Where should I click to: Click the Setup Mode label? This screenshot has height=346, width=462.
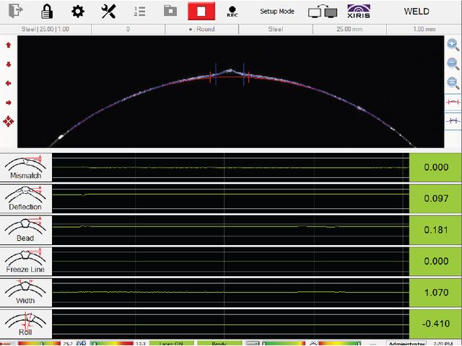[x=277, y=12]
